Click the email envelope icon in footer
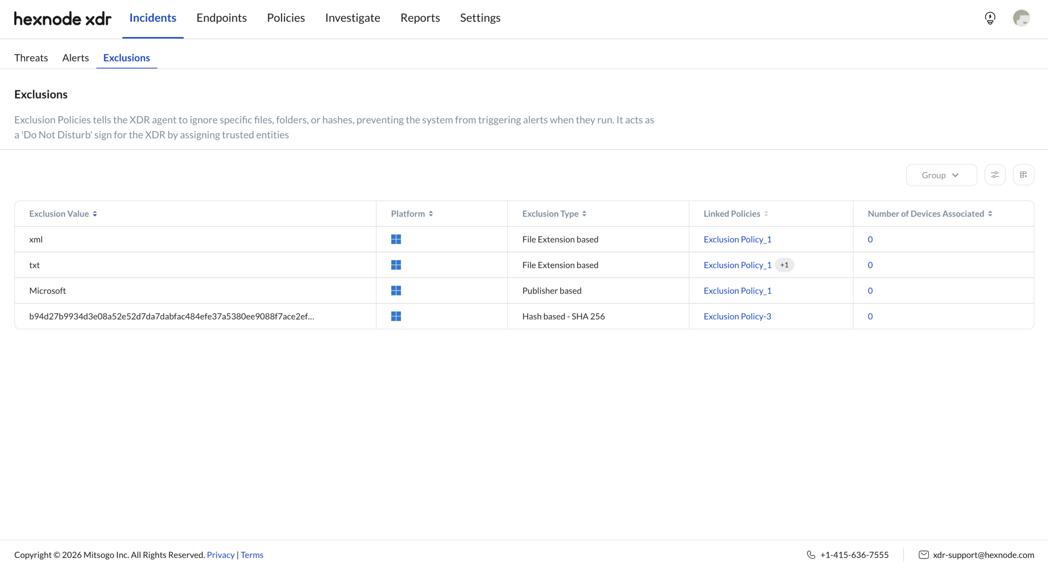1048x569 pixels. tap(924, 555)
